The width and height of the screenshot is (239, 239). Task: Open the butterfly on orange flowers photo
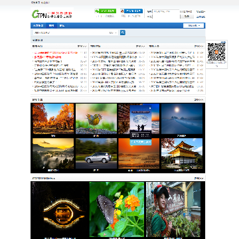(x=117, y=209)
